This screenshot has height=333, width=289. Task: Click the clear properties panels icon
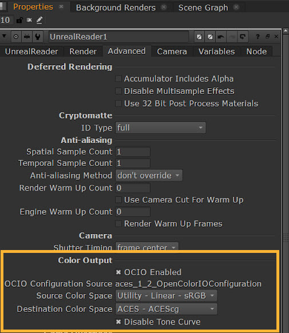click(29, 20)
